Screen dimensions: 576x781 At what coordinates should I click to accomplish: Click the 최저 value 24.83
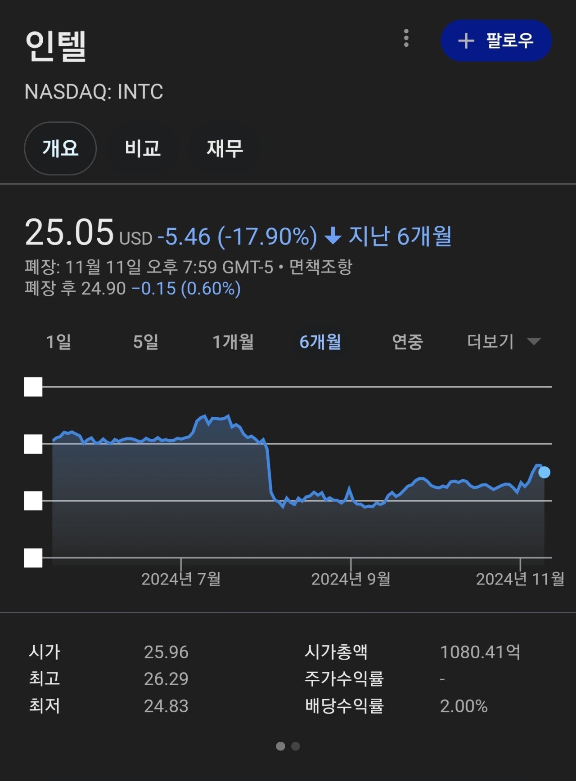tap(166, 706)
